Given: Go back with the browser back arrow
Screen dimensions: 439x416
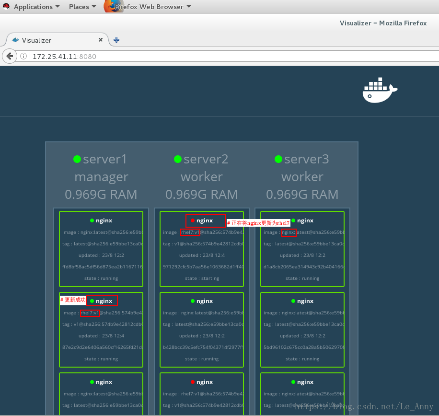Looking at the screenshot, I should pyautogui.click(x=10, y=56).
